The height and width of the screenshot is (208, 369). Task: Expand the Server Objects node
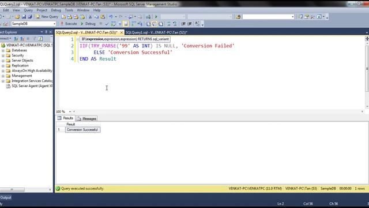3,61
